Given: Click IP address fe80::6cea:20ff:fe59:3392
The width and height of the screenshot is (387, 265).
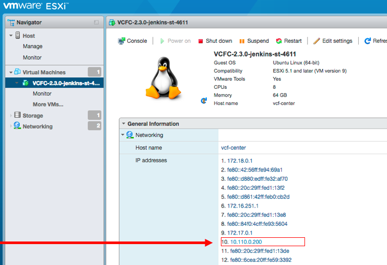Looking at the screenshot, I should [x=261, y=260].
